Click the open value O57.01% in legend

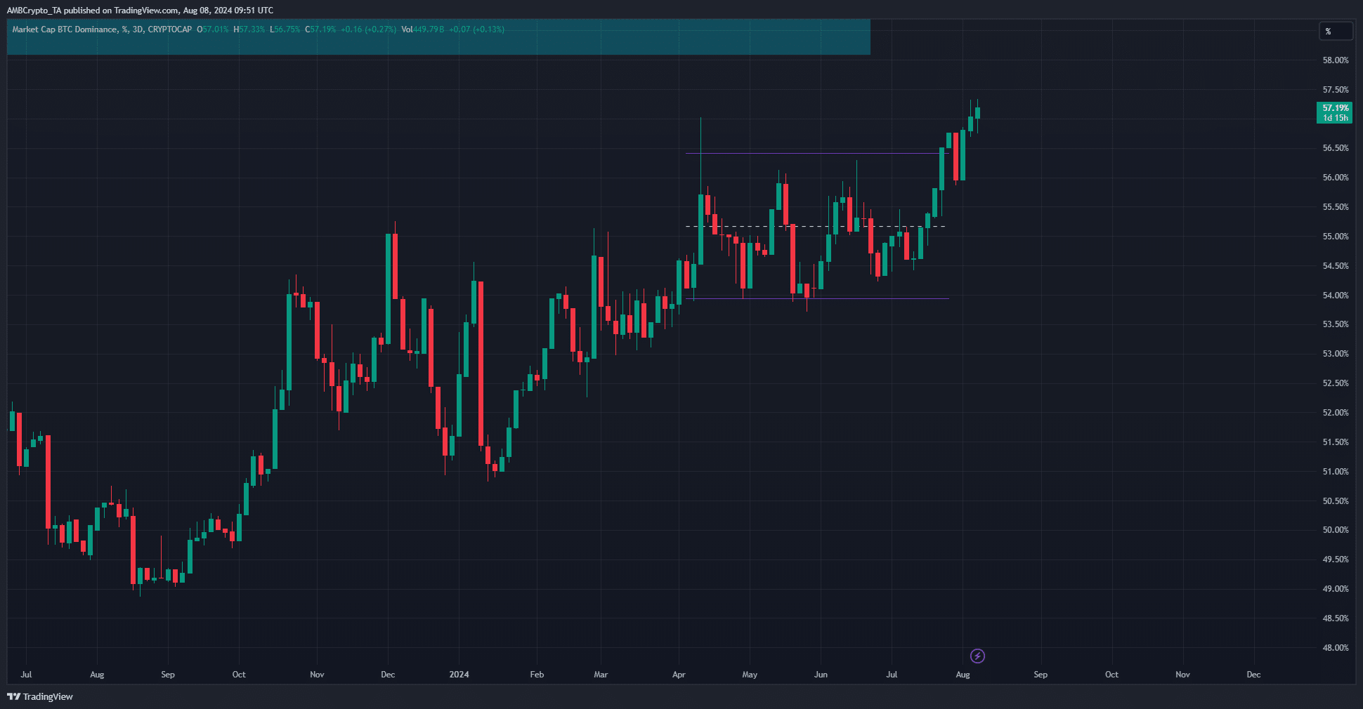[x=213, y=29]
